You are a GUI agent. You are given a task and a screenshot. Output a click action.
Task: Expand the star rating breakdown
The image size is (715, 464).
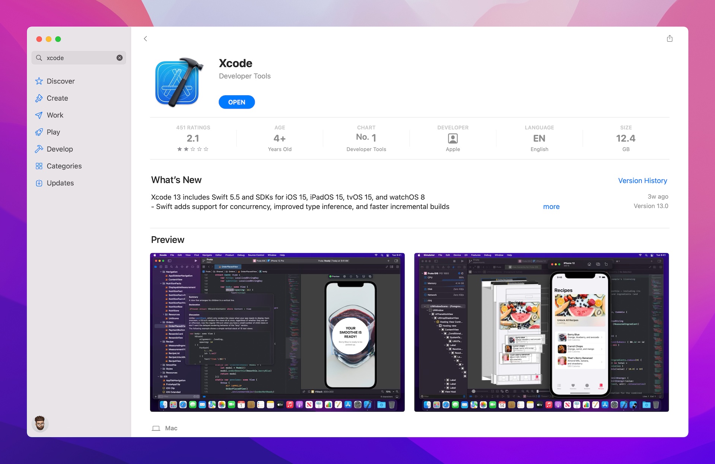pyautogui.click(x=193, y=138)
